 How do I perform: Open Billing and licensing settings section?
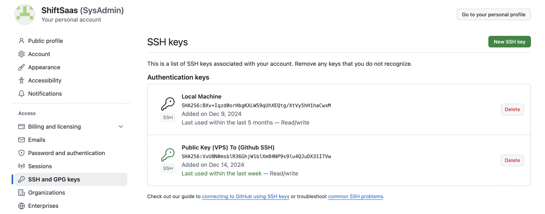(x=55, y=127)
